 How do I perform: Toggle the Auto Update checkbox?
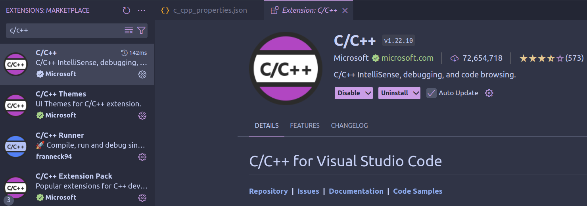click(431, 93)
